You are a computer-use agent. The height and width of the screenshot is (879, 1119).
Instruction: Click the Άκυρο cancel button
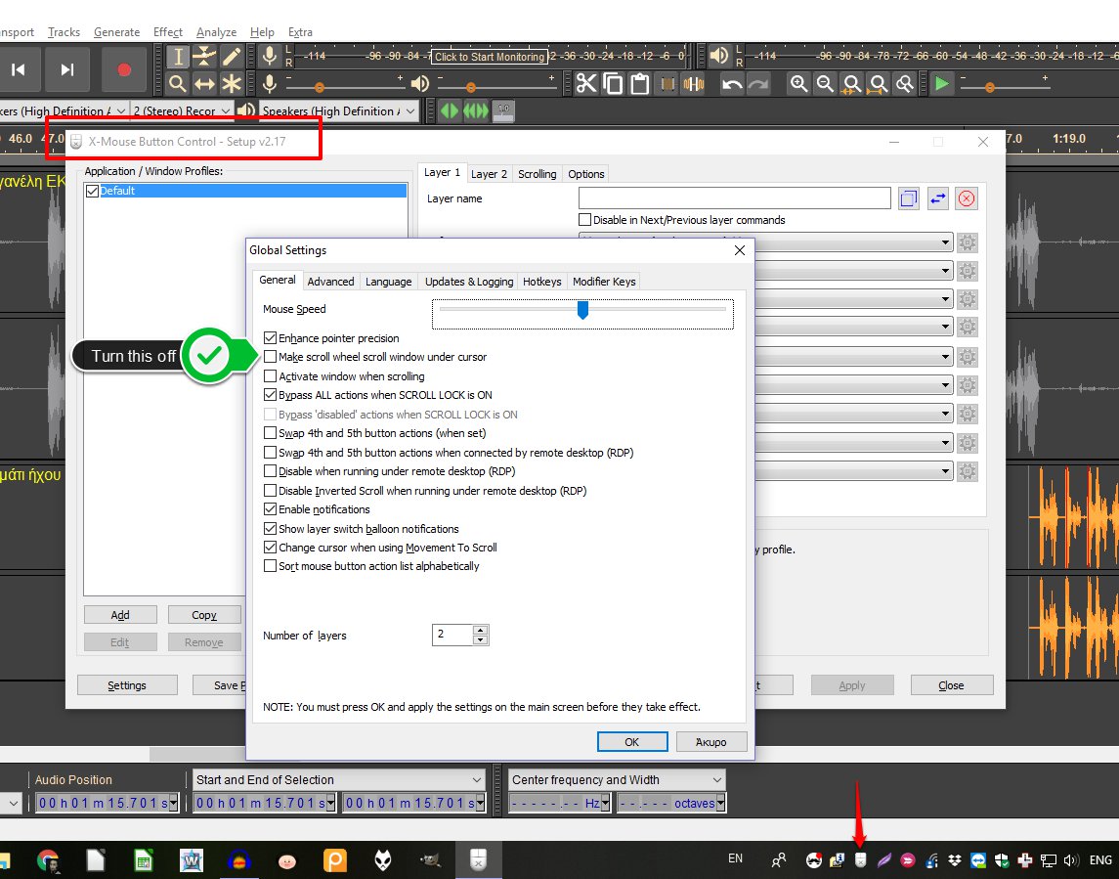[710, 742]
